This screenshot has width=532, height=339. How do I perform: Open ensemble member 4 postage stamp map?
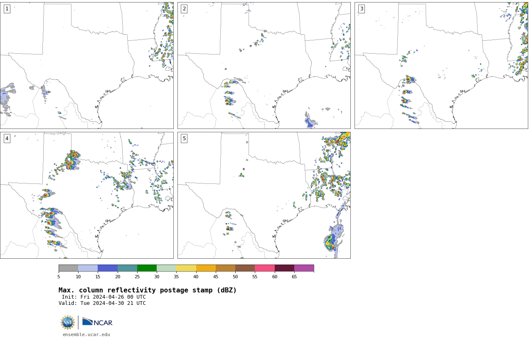[x=86, y=195]
